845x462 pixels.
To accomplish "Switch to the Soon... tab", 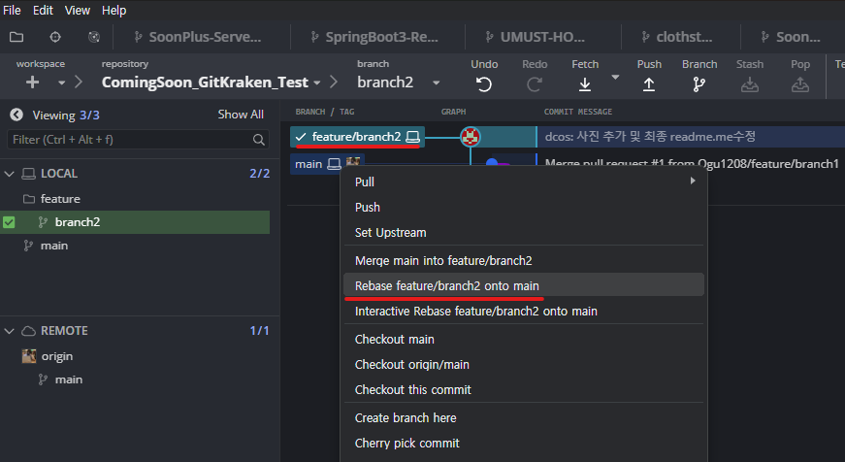I will tap(791, 37).
